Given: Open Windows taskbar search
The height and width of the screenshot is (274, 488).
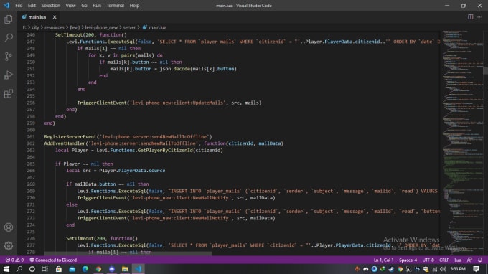Looking at the screenshot, I should [19, 269].
